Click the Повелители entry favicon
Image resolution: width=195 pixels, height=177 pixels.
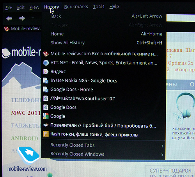(46, 125)
